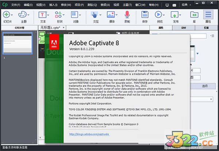This screenshot has width=219, height=151.
Task: Open the 媒体 dropdown arrow
Action: tap(116, 15)
